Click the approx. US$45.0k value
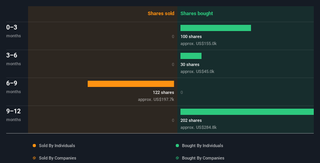The height and width of the screenshot is (163, 320). [197, 71]
